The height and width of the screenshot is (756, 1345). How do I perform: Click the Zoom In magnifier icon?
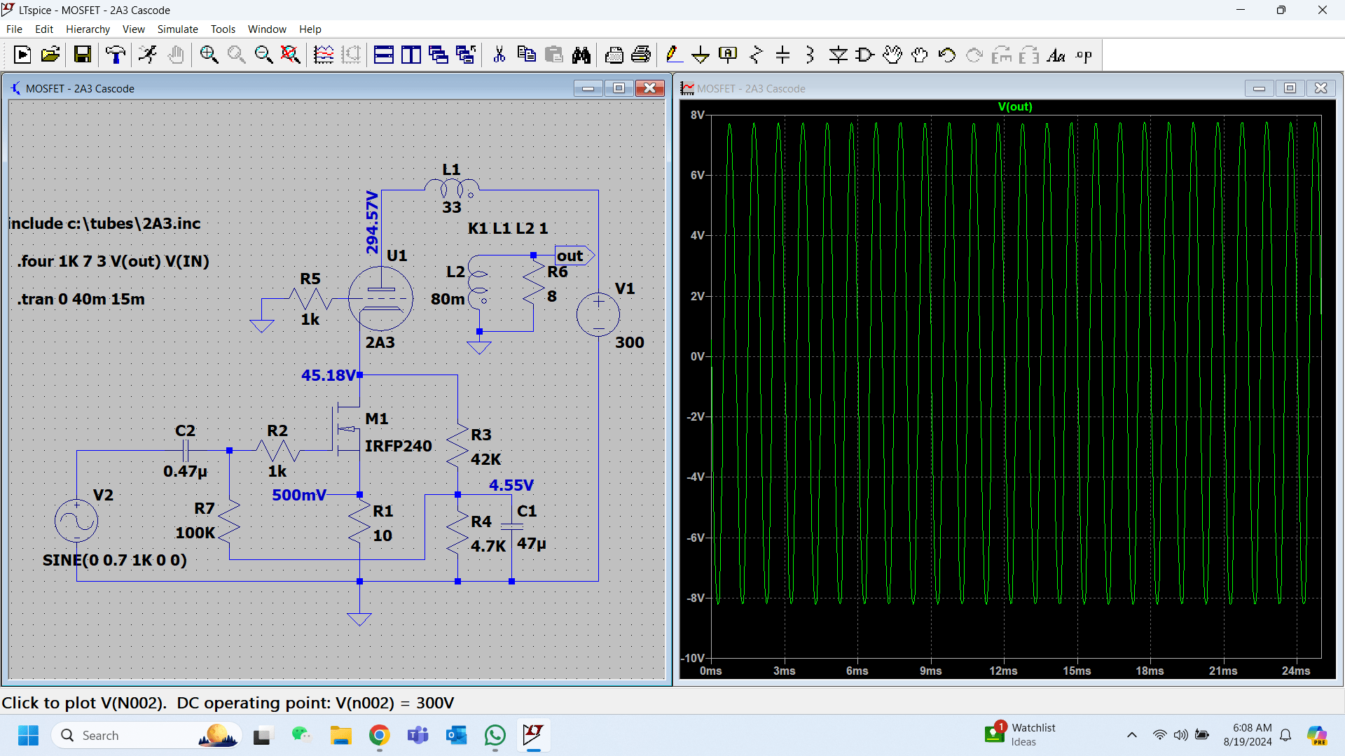[209, 55]
